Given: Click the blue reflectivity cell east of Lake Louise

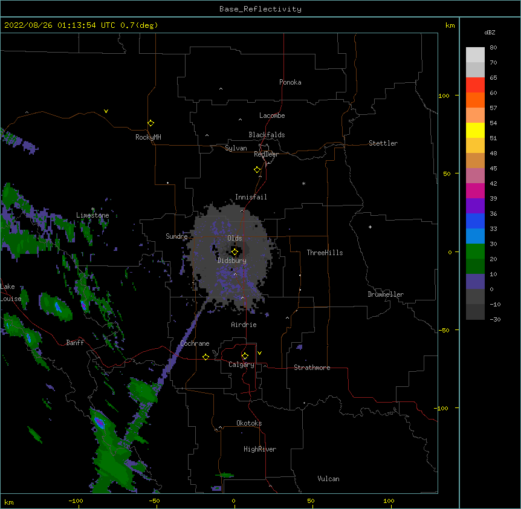Looking at the screenshot, I should tap(58, 307).
